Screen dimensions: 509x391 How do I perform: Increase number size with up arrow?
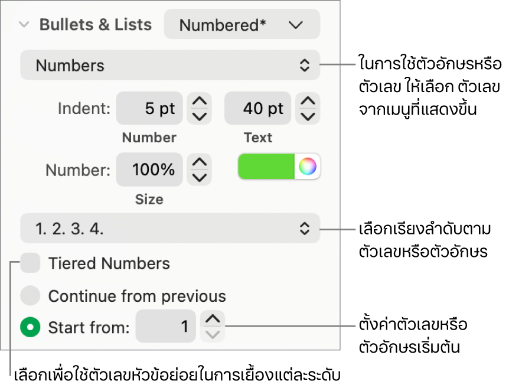200,163
